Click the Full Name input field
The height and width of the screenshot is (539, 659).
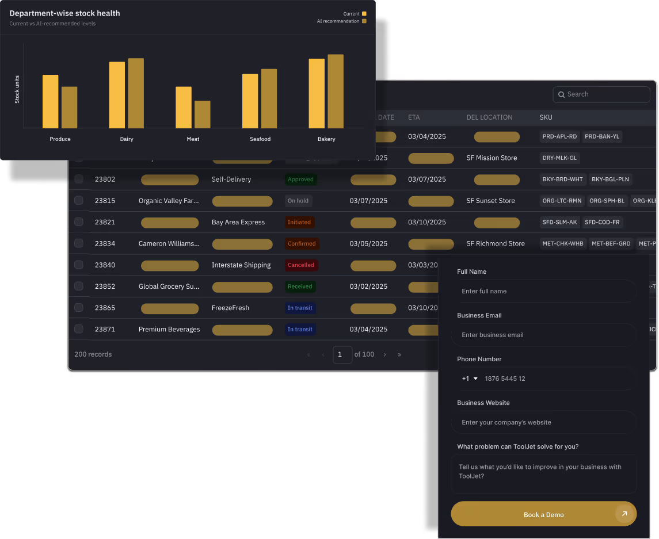[543, 291]
